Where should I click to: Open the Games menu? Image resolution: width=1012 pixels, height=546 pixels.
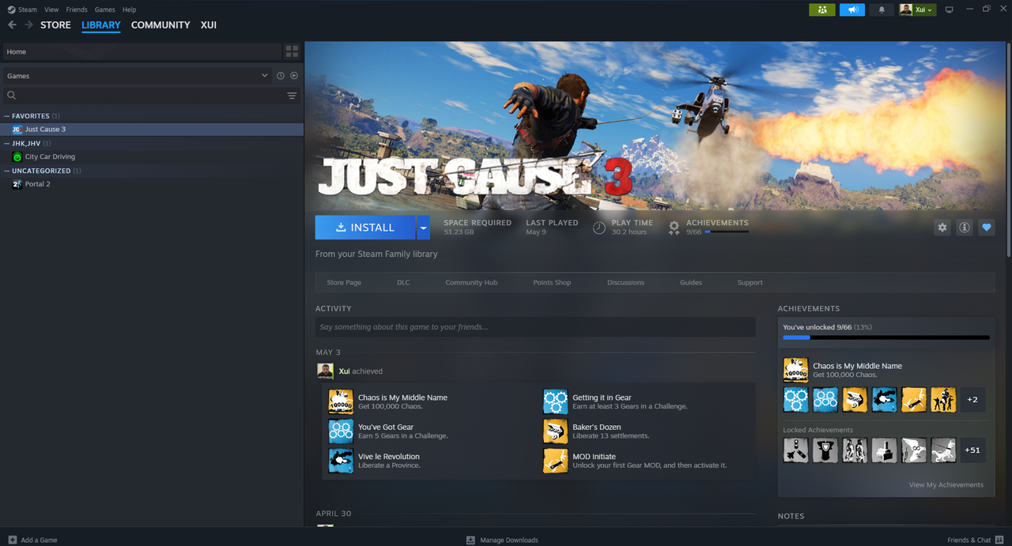tap(104, 9)
